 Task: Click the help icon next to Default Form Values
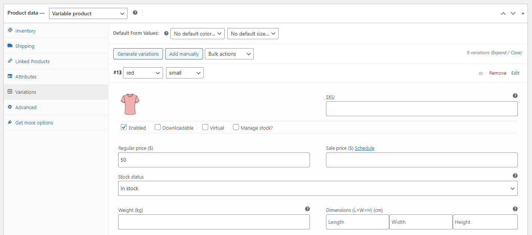(x=166, y=33)
